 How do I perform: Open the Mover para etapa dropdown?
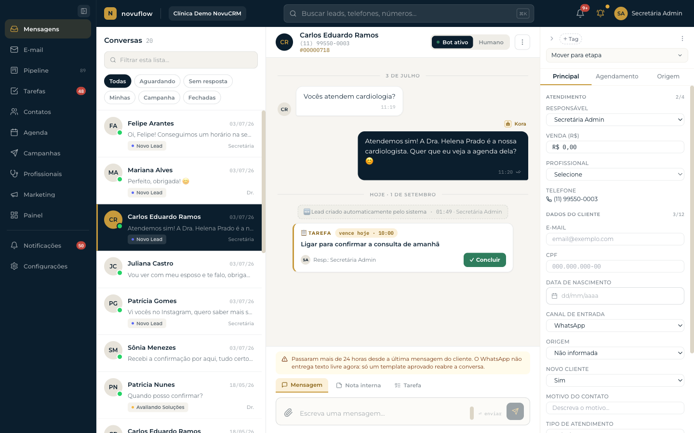click(617, 55)
